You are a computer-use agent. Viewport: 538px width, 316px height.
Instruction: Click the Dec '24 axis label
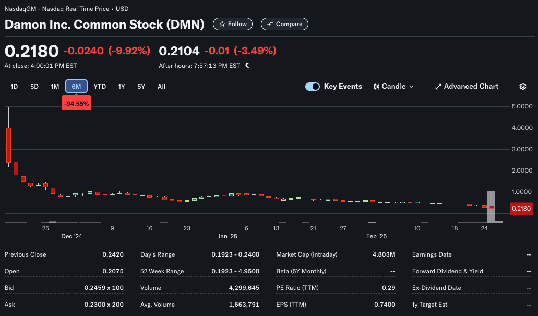[71, 236]
